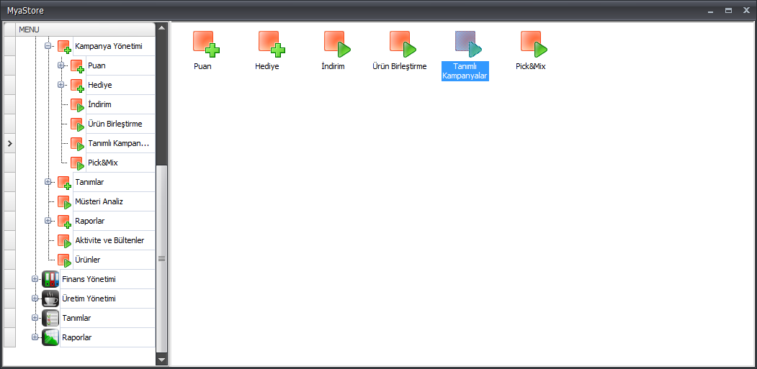757x369 pixels.
Task: Expand the Finans Yönetimi tree node
Action: [x=35, y=279]
